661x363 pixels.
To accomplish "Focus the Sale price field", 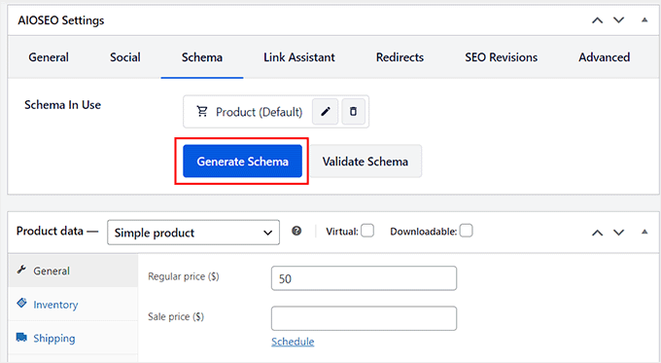I will point(364,318).
